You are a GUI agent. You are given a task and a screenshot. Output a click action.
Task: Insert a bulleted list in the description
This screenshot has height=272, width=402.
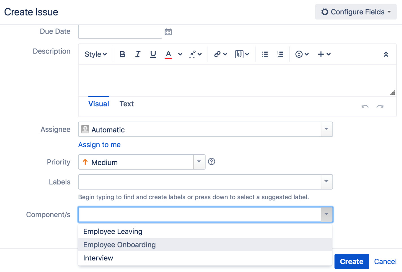265,54
